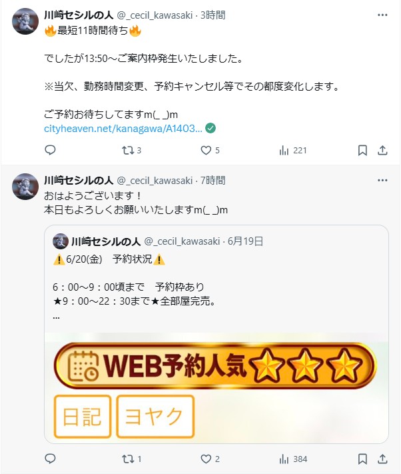Open the first tweet author's profile avatar
Image resolution: width=401 pixels, height=474 pixels.
coord(25,21)
